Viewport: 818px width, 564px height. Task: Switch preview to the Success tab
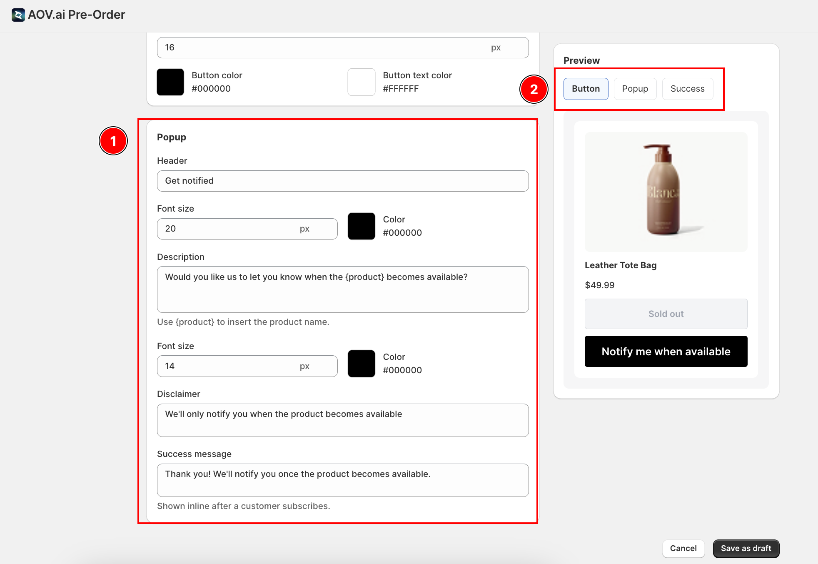pyautogui.click(x=687, y=89)
